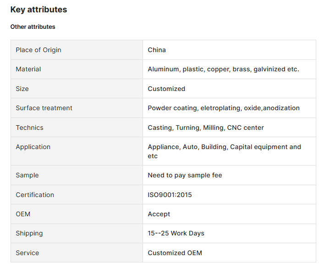Click the Application row label
Image resolution: width=319 pixels, height=267 pixels.
click(x=33, y=147)
